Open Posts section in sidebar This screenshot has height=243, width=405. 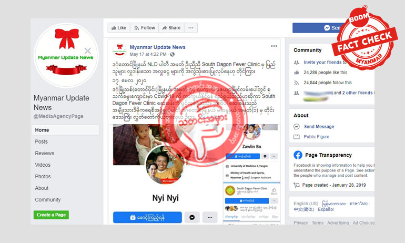coord(42,141)
